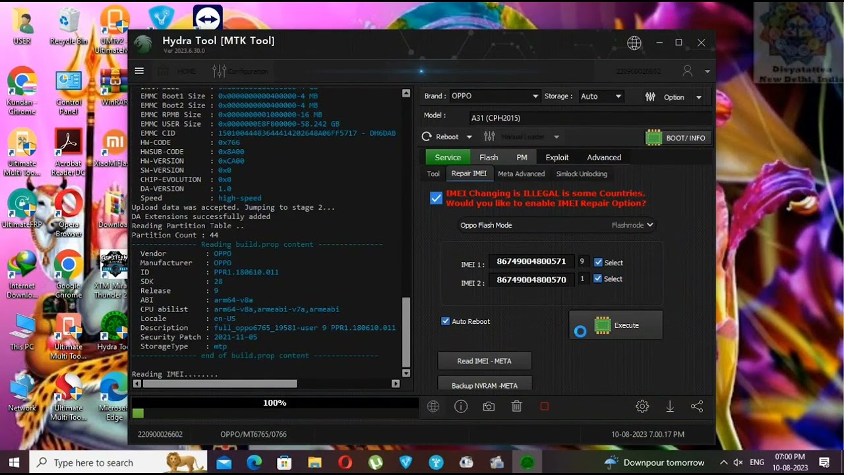Open Recycle Bin on the desktop
This screenshot has width=844, height=475.
click(69, 26)
